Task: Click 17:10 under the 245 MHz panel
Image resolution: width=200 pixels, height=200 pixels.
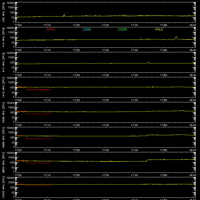Action: (x=47, y=25)
